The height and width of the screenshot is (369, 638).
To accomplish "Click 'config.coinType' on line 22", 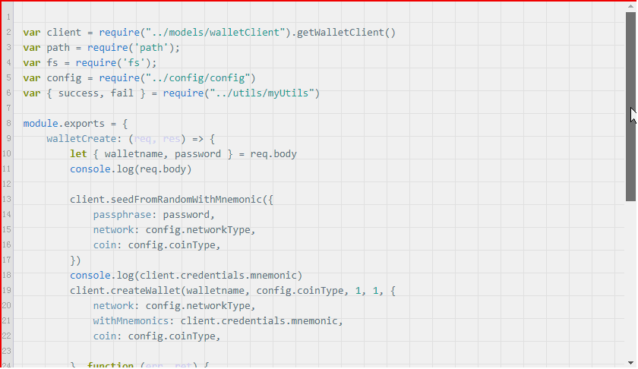I will pyautogui.click(x=172, y=336).
